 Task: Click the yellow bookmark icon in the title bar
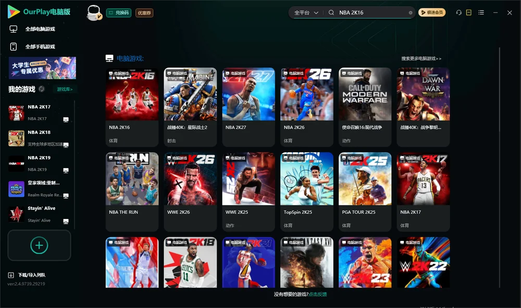click(469, 12)
